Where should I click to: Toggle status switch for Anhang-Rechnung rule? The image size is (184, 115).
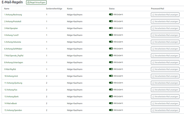[111, 14]
